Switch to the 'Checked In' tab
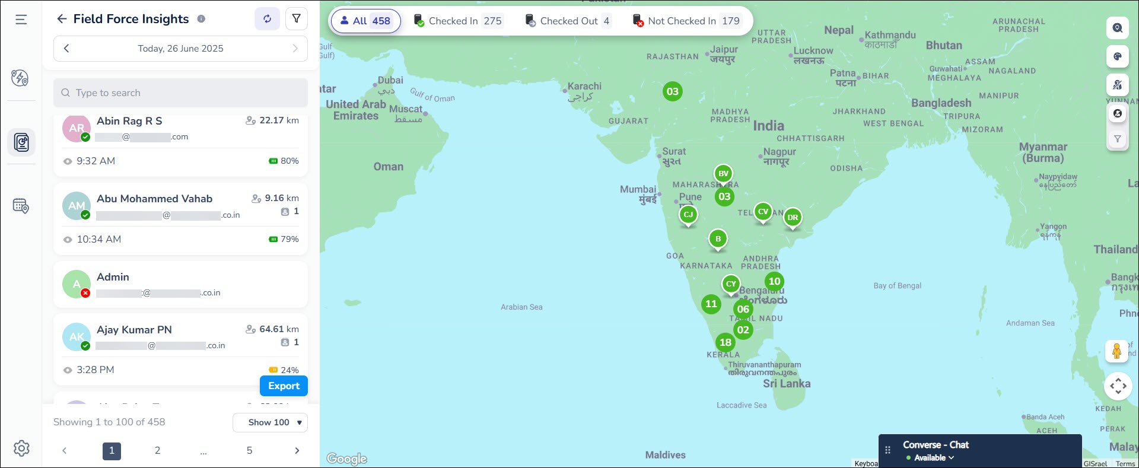 tap(458, 21)
